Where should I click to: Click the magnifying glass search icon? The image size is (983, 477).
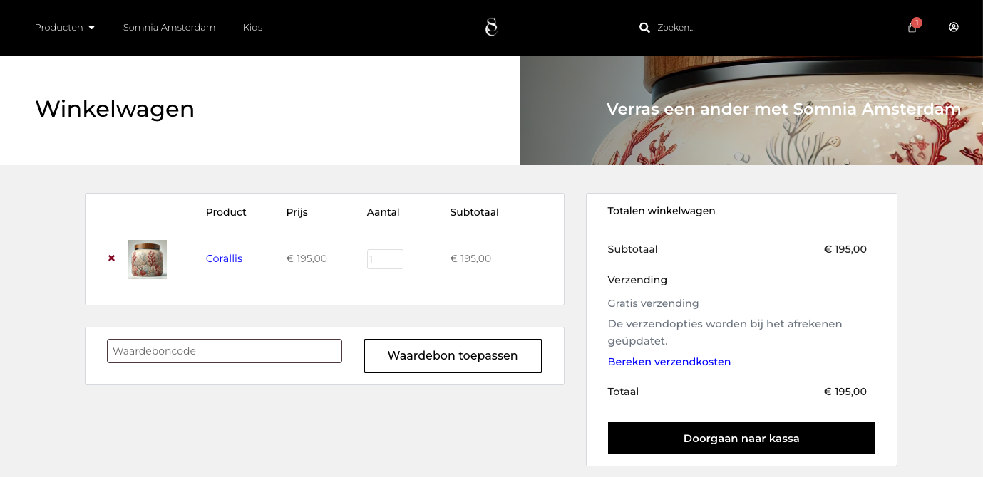[x=644, y=28]
